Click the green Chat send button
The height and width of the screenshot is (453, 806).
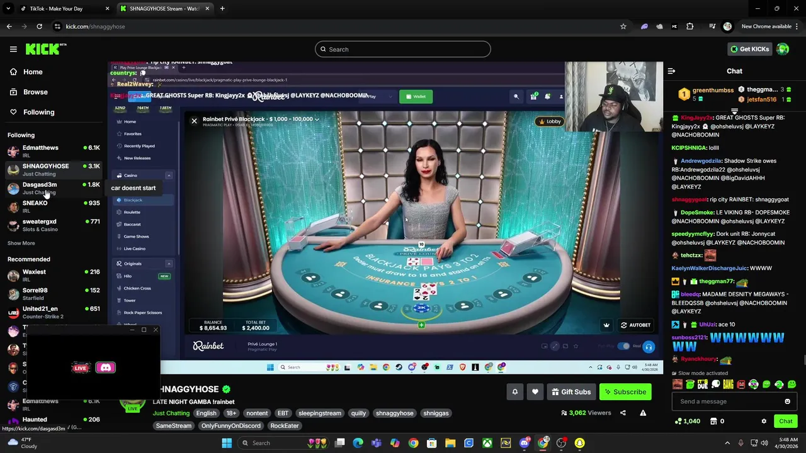pyautogui.click(x=786, y=422)
